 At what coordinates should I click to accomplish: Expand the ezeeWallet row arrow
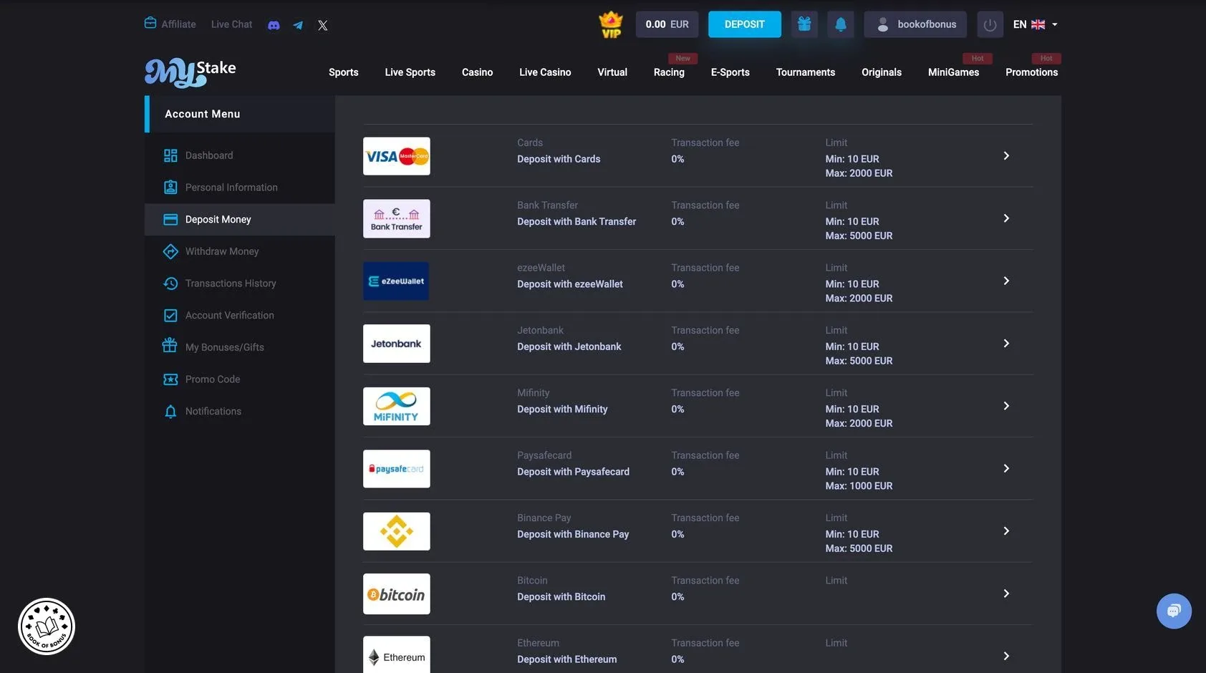click(1006, 281)
